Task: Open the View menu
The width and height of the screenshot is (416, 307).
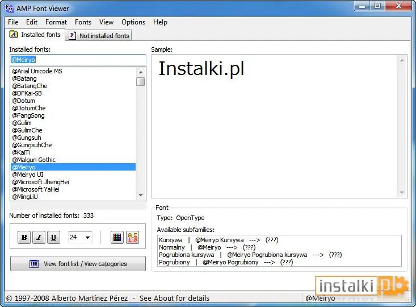Action: [x=106, y=22]
